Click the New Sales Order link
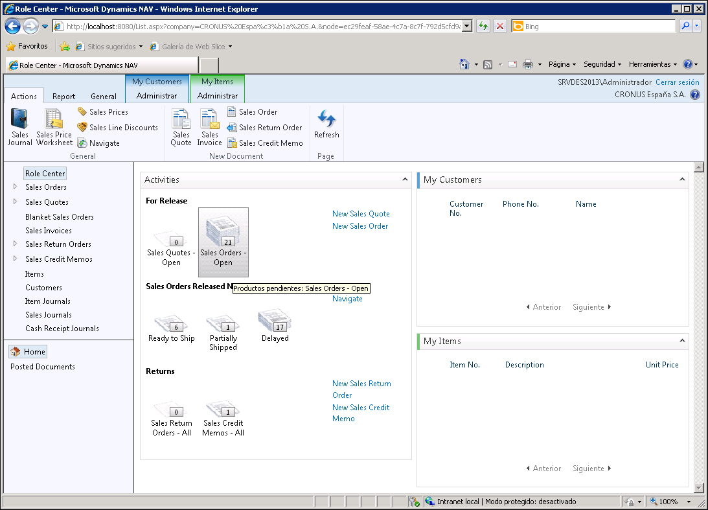The width and height of the screenshot is (708, 510). pyautogui.click(x=360, y=226)
